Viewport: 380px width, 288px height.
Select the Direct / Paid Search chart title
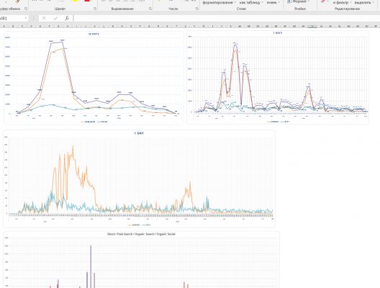141,234
